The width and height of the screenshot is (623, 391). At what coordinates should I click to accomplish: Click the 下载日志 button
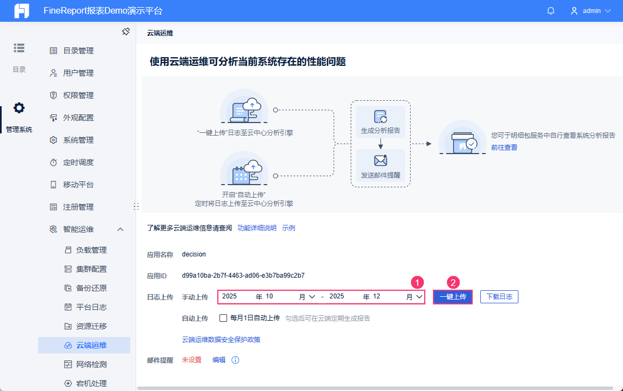pyautogui.click(x=499, y=297)
